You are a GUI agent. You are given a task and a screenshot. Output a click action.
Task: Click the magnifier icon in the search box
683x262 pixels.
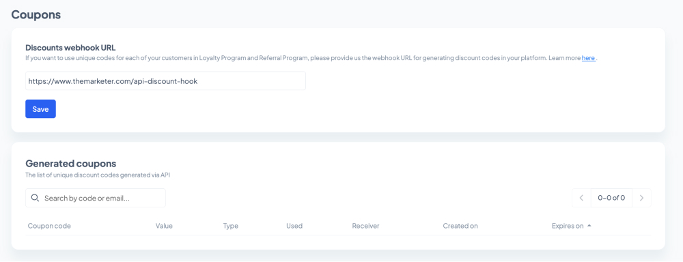[36, 198]
